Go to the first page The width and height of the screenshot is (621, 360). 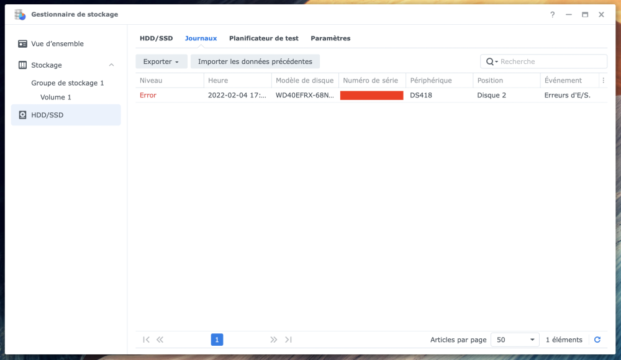click(146, 340)
